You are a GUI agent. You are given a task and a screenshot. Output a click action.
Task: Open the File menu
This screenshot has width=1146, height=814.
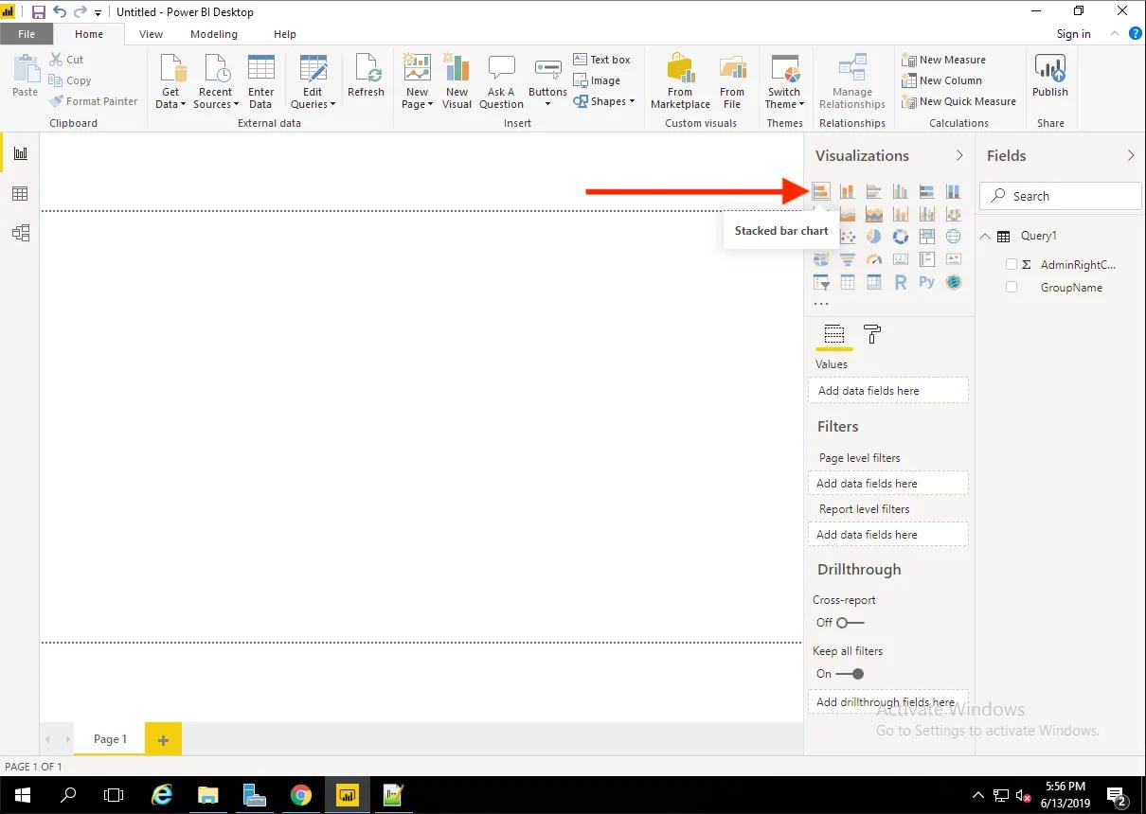27,34
